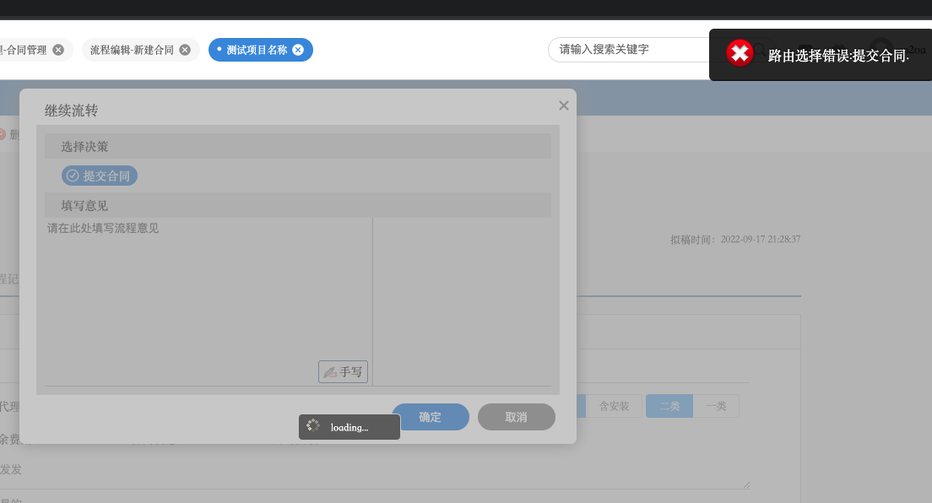The height and width of the screenshot is (503, 932).
Task: Cancel the dialog with 取消
Action: point(517,417)
